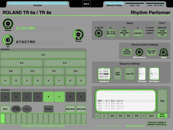Select exclusive variation C-D
Screen dimensions: 173x130
click(x=32, y=71)
